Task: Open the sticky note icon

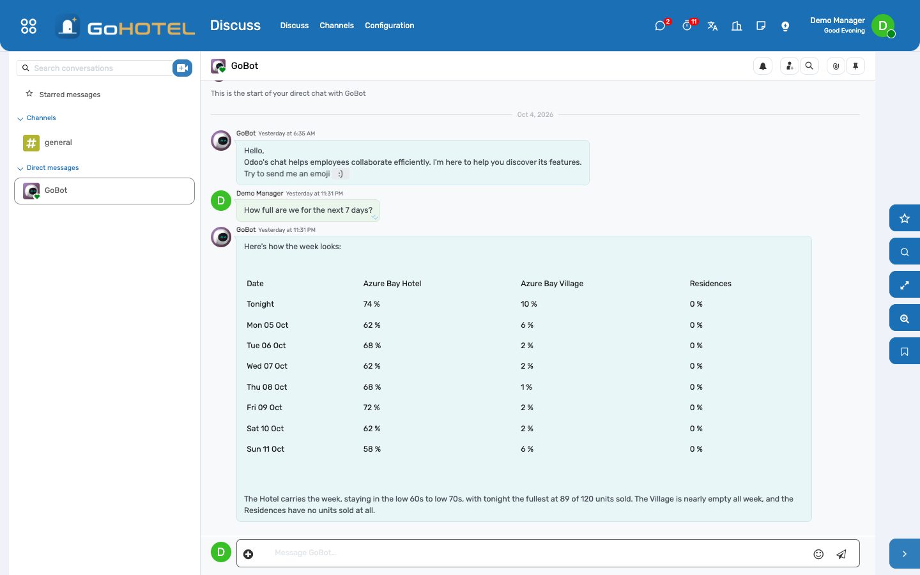Action: tap(761, 26)
